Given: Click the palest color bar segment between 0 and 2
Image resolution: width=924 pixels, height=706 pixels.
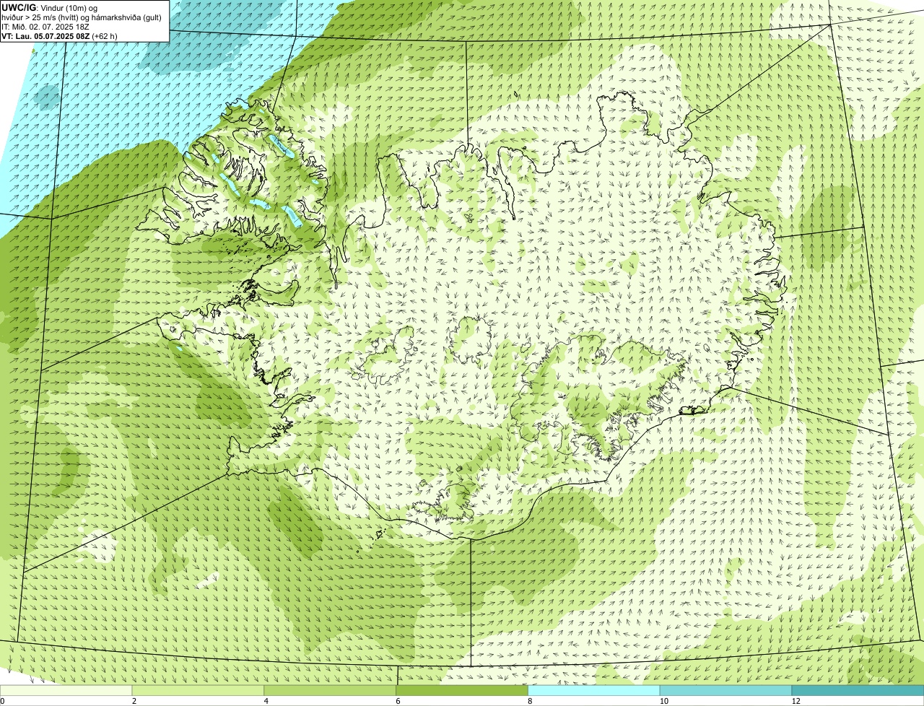Looking at the screenshot, I should 66,690.
